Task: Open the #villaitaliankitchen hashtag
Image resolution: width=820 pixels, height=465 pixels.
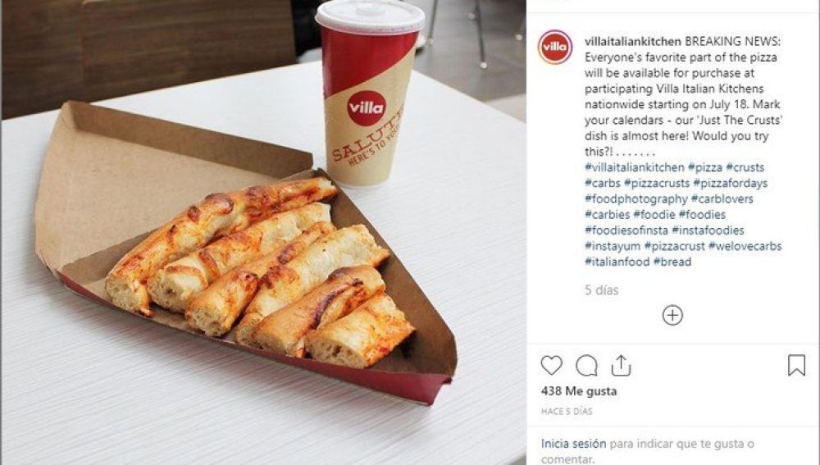Action: pyautogui.click(x=635, y=167)
